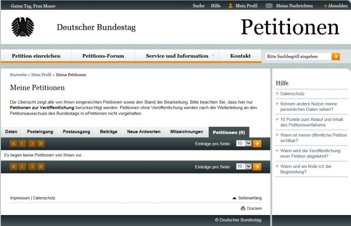Open Mein Profil in top bar
The width and height of the screenshot is (351, 226).
(246, 6)
